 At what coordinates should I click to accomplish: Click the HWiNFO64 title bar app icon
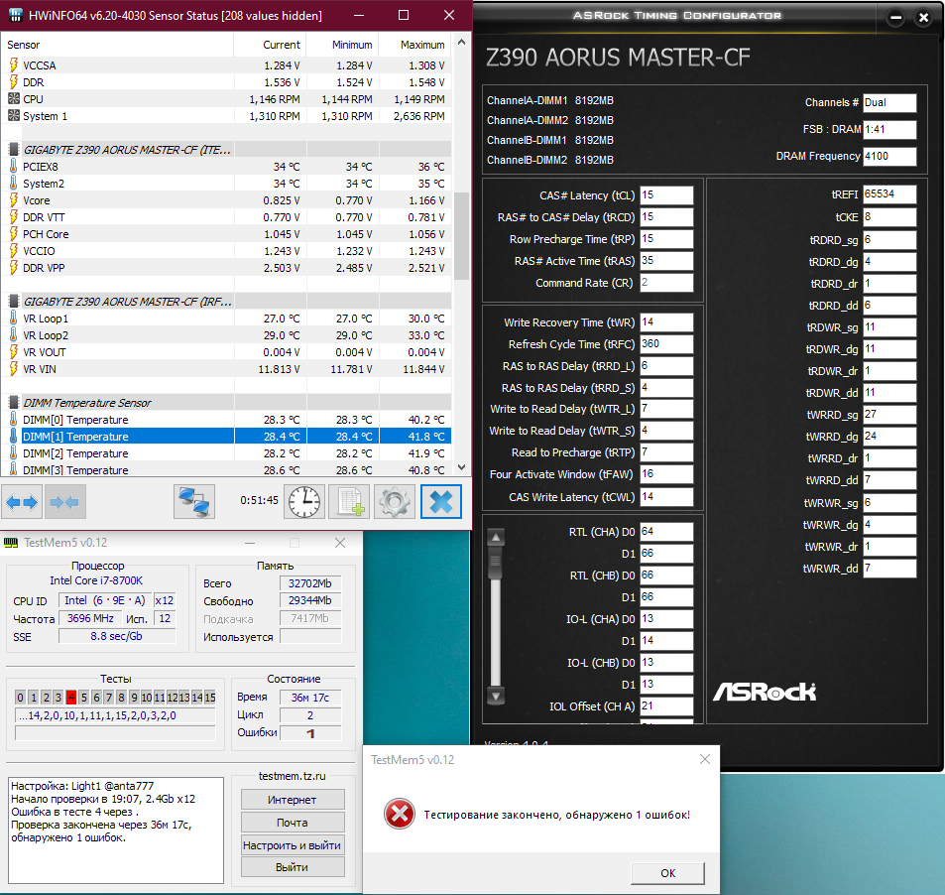(x=16, y=15)
